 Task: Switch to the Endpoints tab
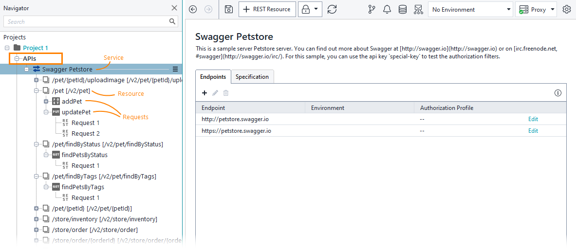point(213,77)
